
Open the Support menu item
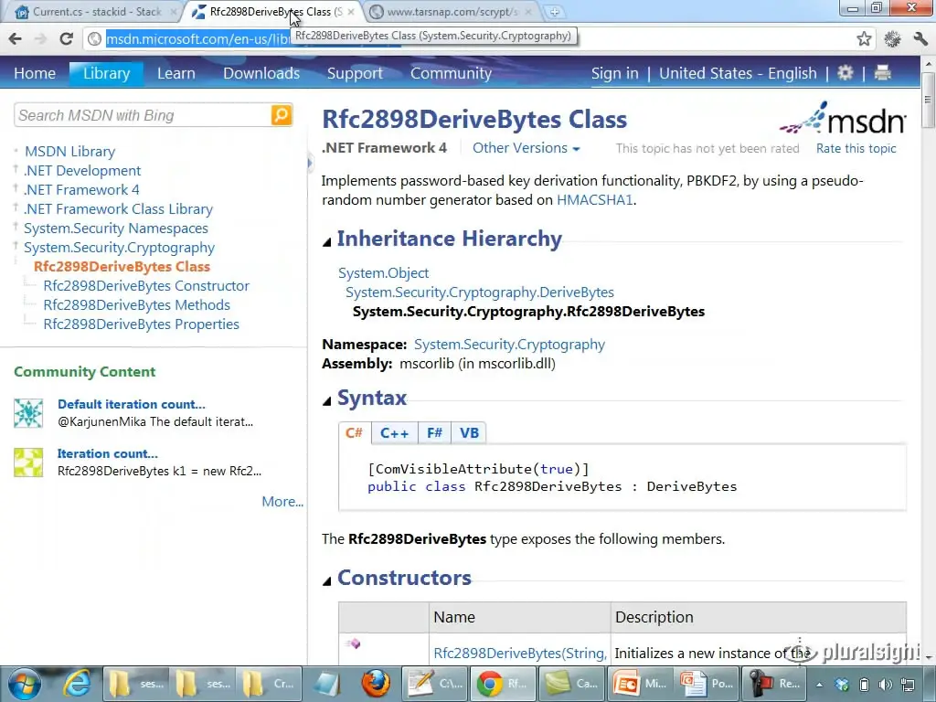(355, 73)
